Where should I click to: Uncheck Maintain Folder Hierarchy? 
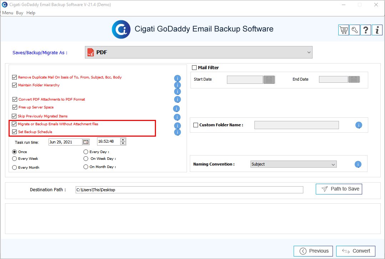[15, 85]
